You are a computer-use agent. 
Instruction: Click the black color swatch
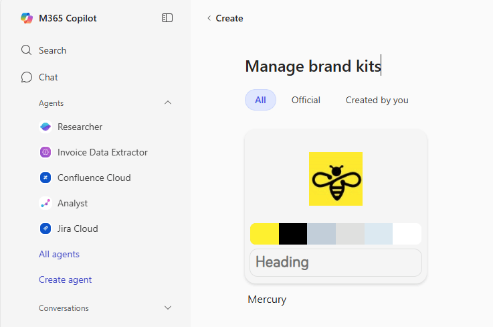point(293,234)
